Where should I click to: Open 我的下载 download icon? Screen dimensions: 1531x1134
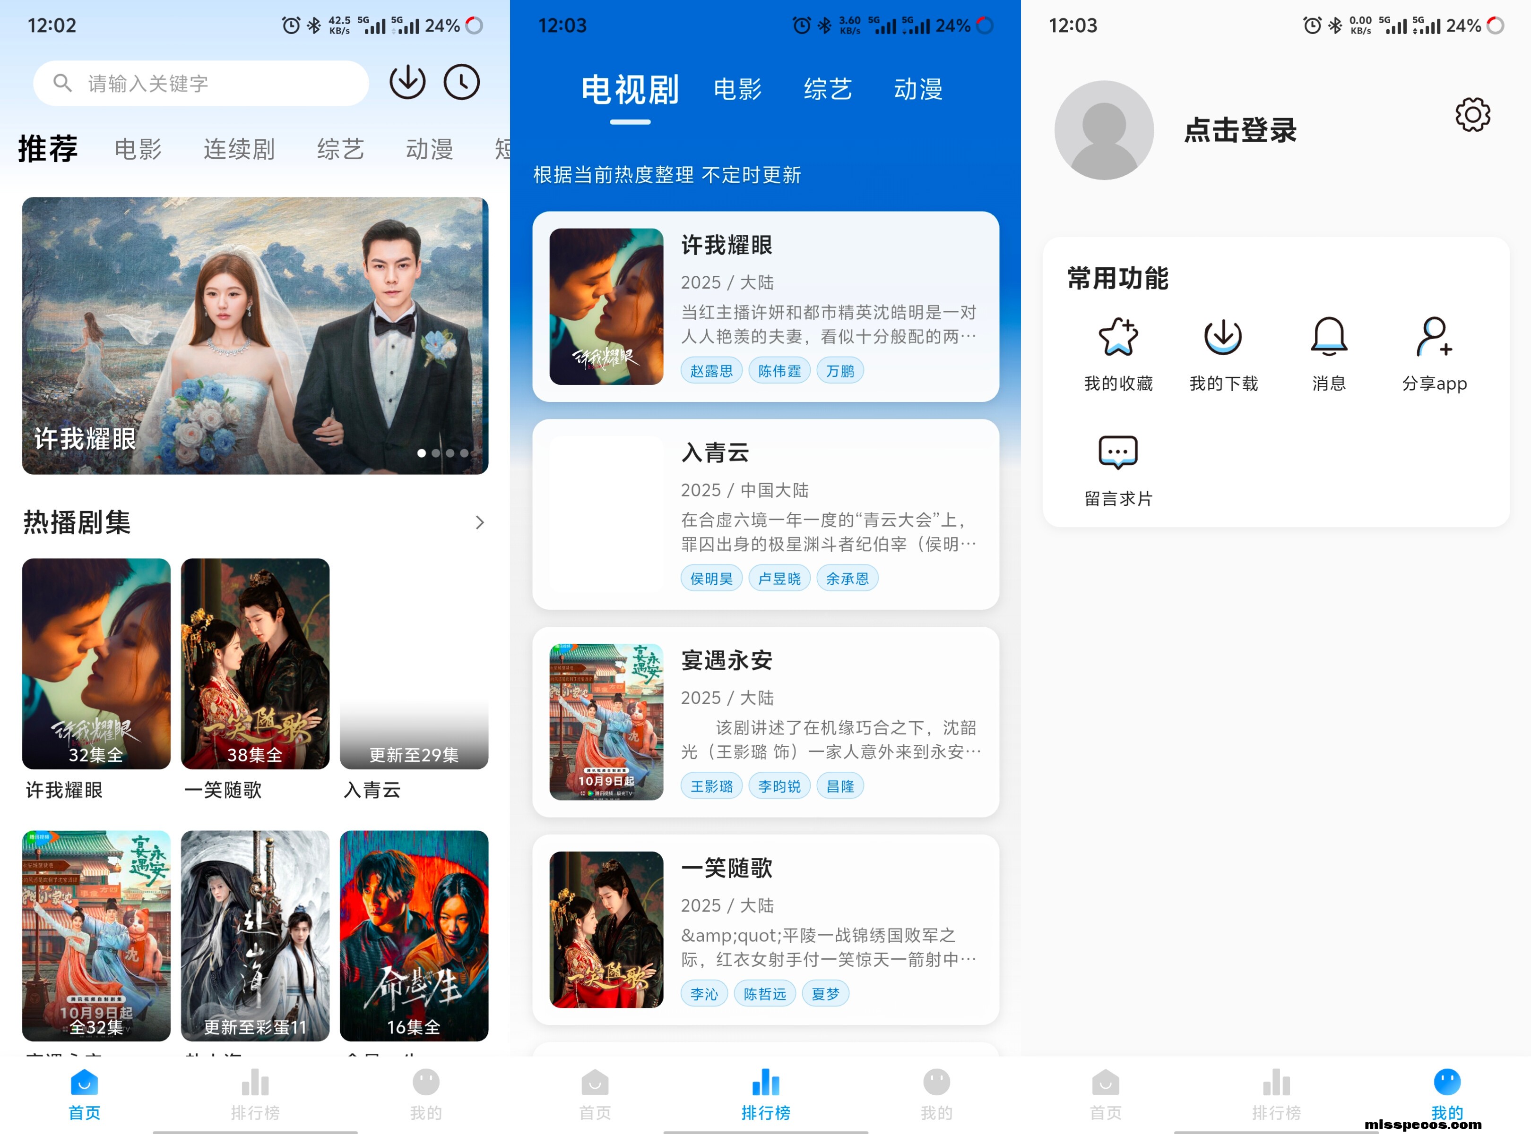point(1223,338)
